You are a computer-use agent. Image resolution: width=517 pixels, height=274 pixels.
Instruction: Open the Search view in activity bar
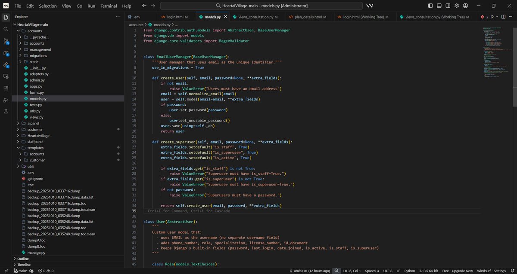(6, 29)
